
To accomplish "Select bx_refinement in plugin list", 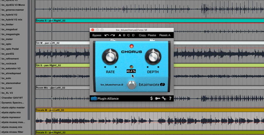I will tap(10, 59).
